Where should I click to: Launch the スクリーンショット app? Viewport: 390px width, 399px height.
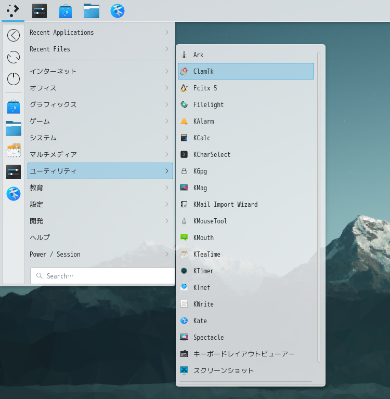click(x=246, y=370)
